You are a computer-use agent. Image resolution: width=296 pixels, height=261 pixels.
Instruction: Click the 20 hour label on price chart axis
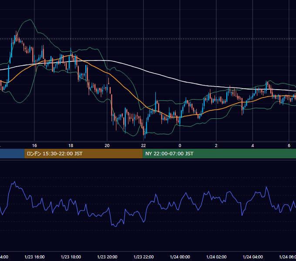pos(107,146)
